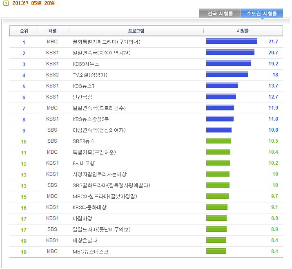Click the 시청률 column header
Viewport: 292px width, 269px height.
tap(243, 31)
